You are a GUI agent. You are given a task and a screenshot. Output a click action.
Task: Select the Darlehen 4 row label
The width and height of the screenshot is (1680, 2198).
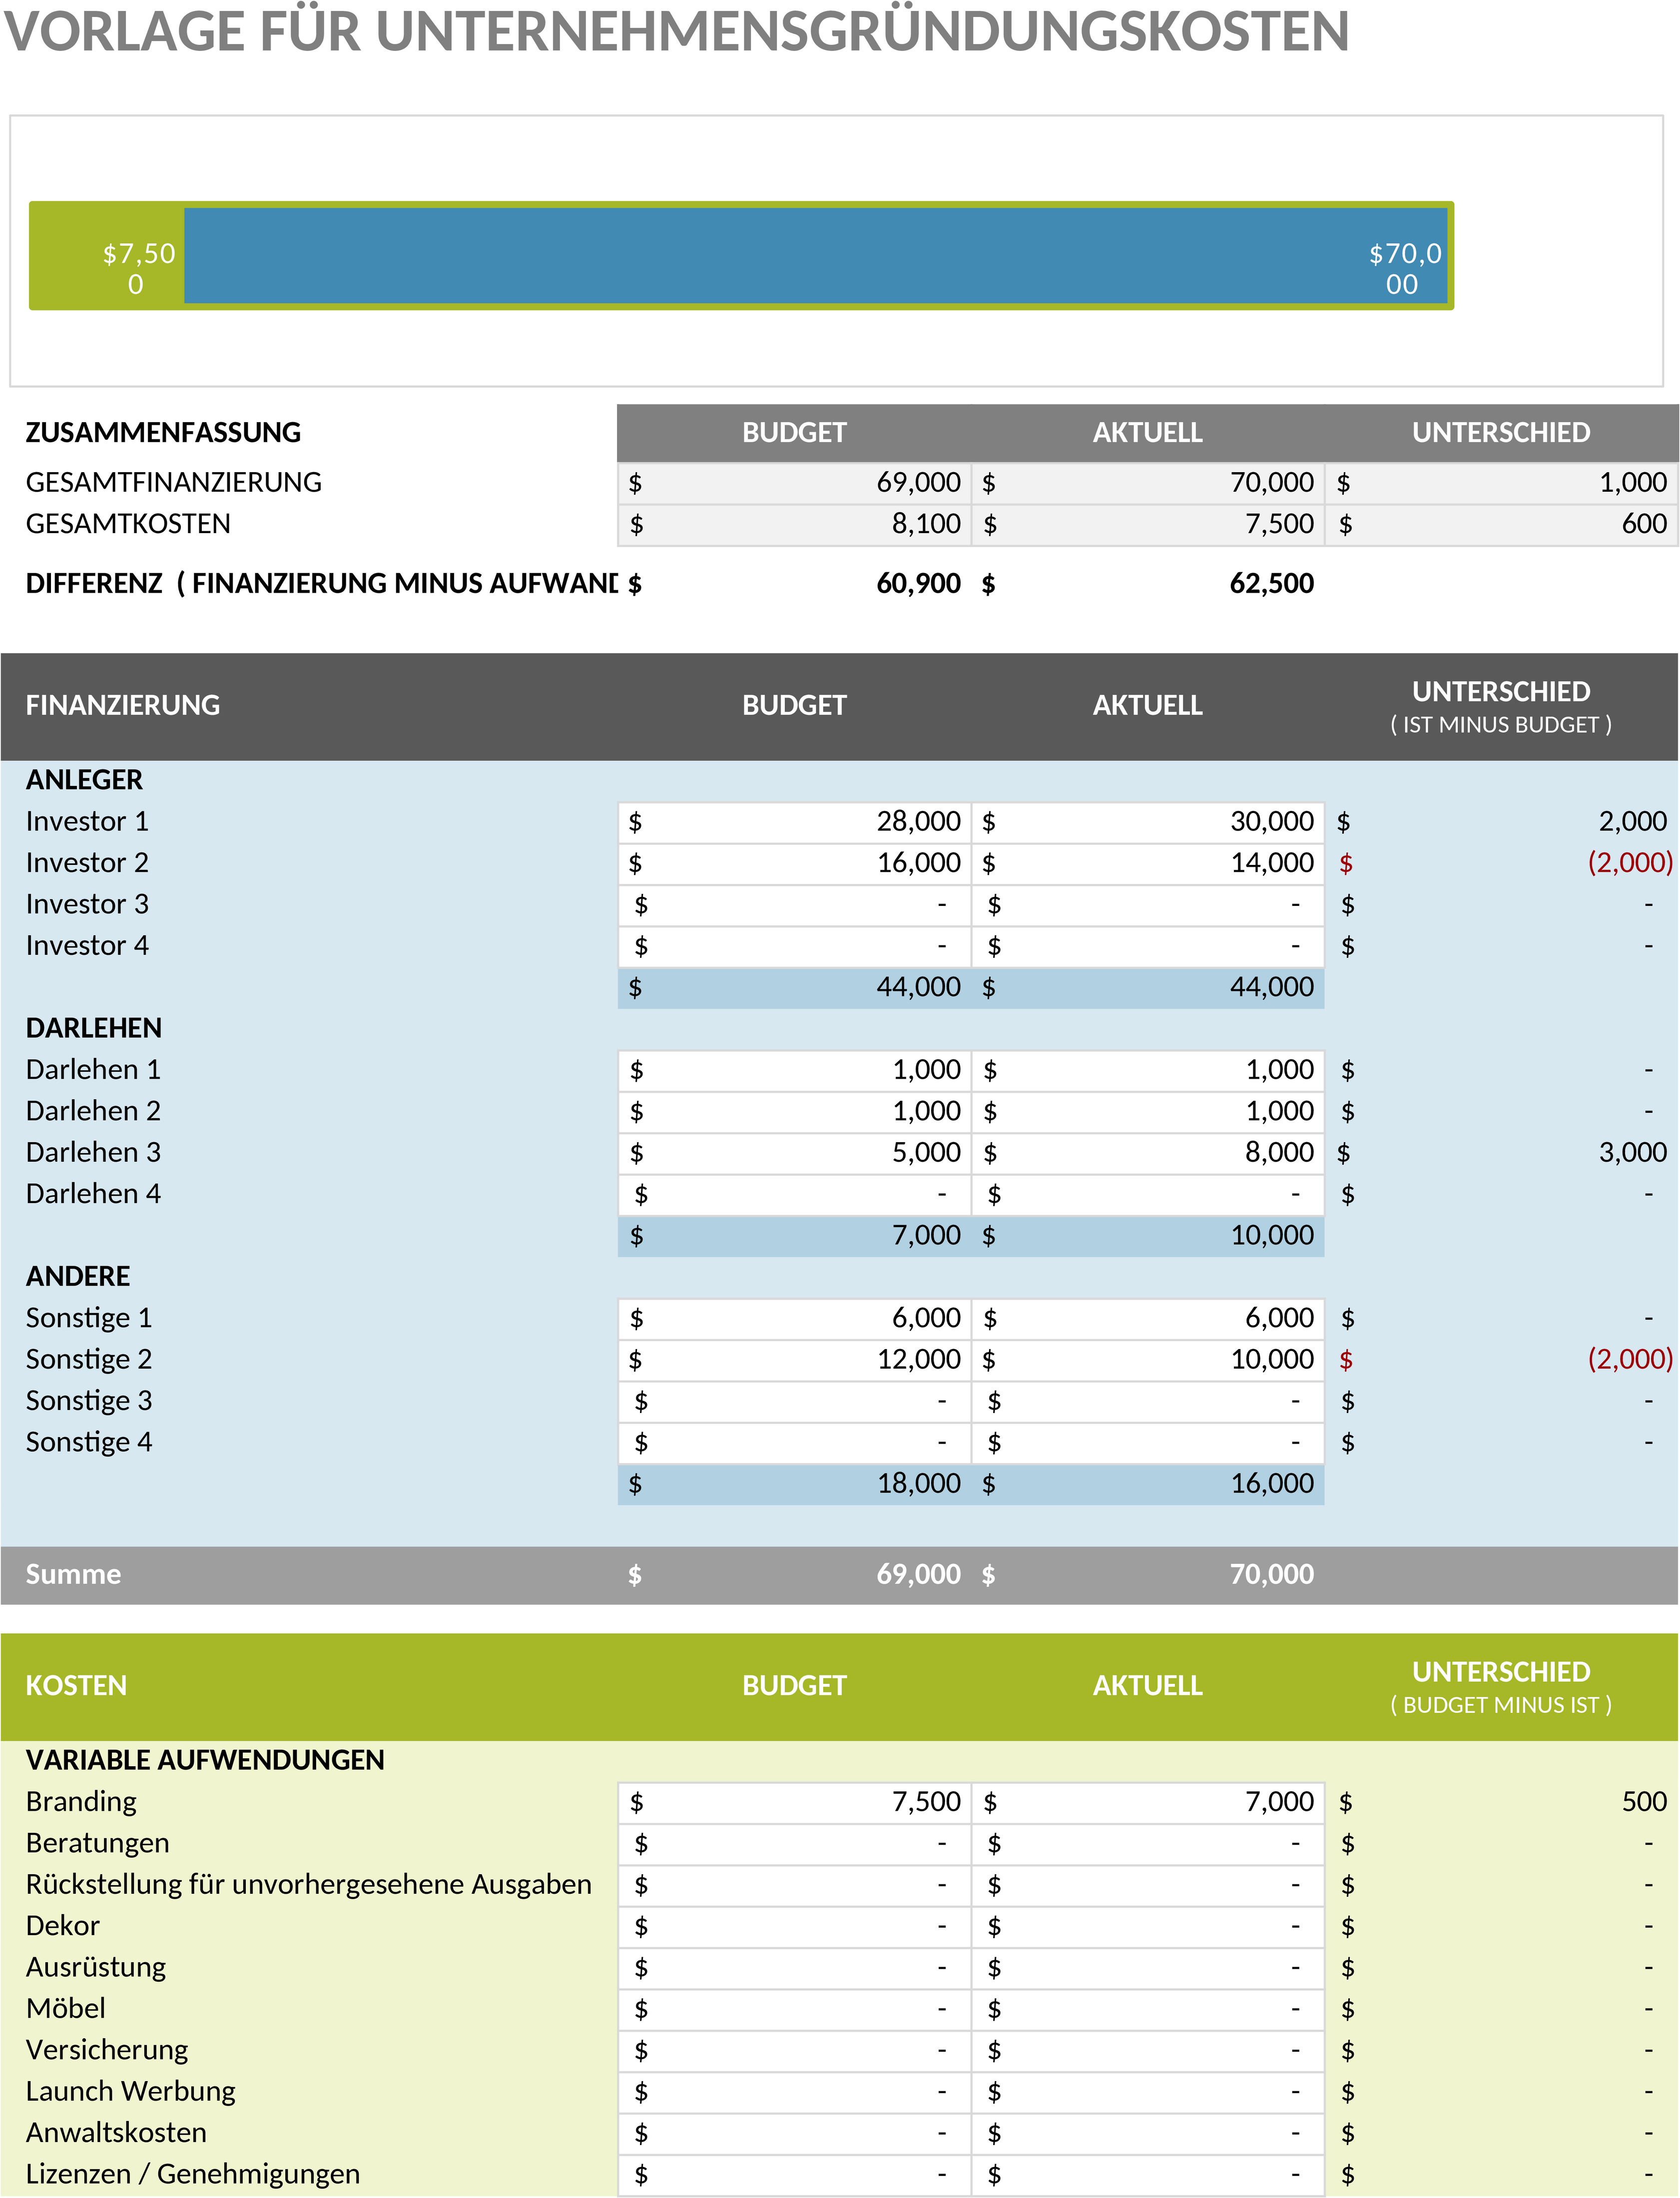click(x=93, y=1194)
